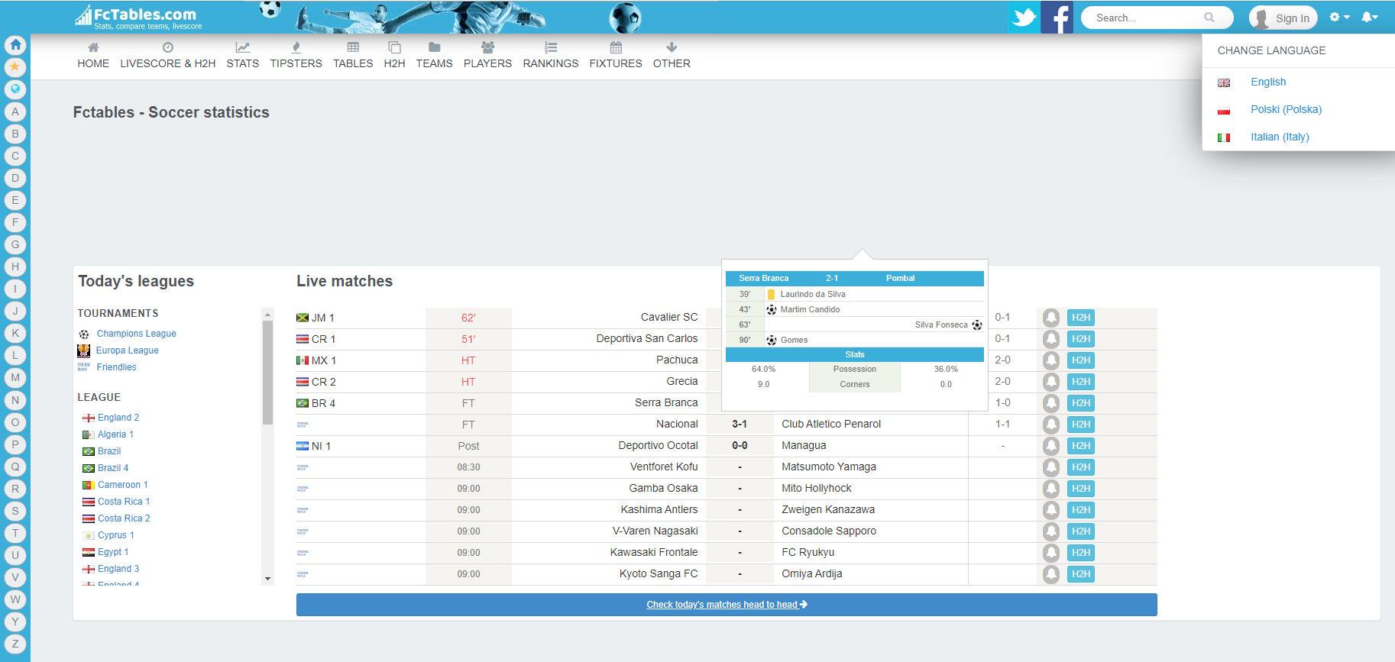The image size is (1395, 662).
Task: Select Italian (Italy) language
Action: (x=1280, y=137)
